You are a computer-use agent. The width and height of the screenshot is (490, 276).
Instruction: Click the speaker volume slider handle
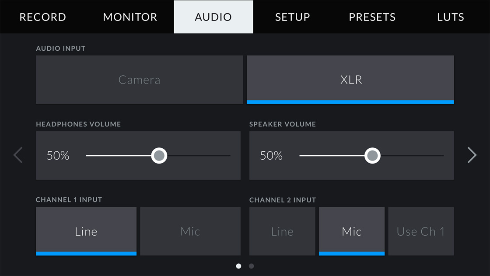pyautogui.click(x=373, y=155)
